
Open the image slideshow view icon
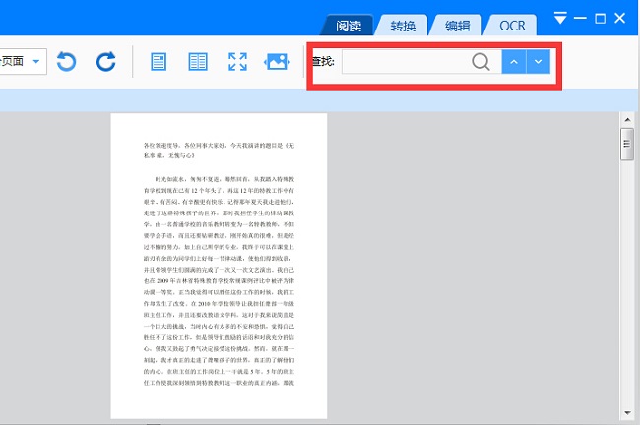click(x=277, y=62)
